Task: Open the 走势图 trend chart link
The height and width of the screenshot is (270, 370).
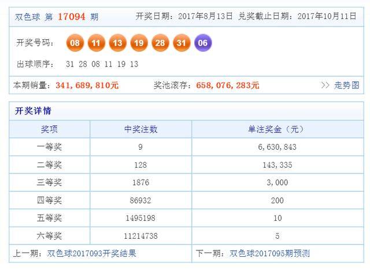Action: [x=347, y=85]
